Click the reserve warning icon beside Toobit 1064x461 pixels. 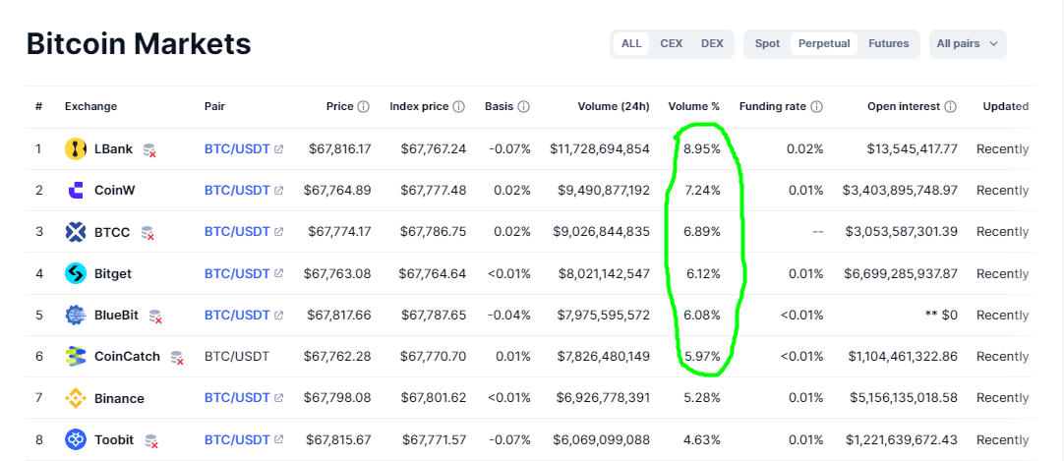pos(151,441)
